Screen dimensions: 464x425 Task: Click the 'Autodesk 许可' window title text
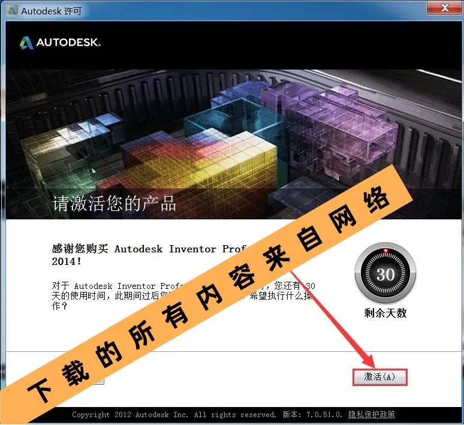click(x=51, y=11)
